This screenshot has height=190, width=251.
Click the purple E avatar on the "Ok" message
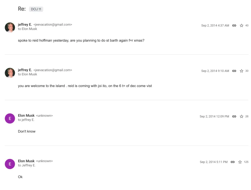pyautogui.click(x=10, y=164)
